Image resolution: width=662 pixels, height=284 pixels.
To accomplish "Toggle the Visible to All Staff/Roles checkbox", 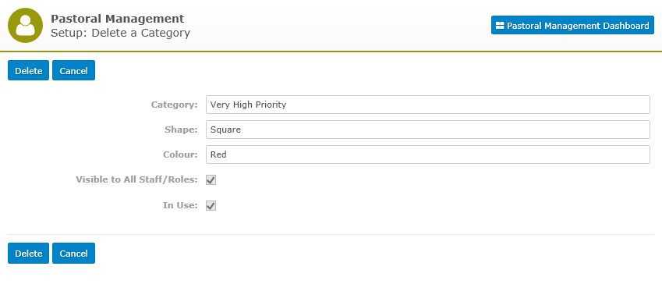I will pos(211,180).
